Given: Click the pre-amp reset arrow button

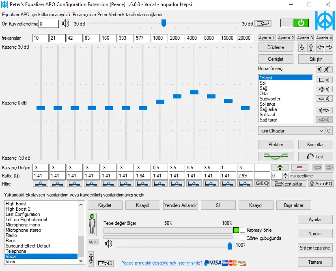Looking at the screenshot, I should [263, 23].
